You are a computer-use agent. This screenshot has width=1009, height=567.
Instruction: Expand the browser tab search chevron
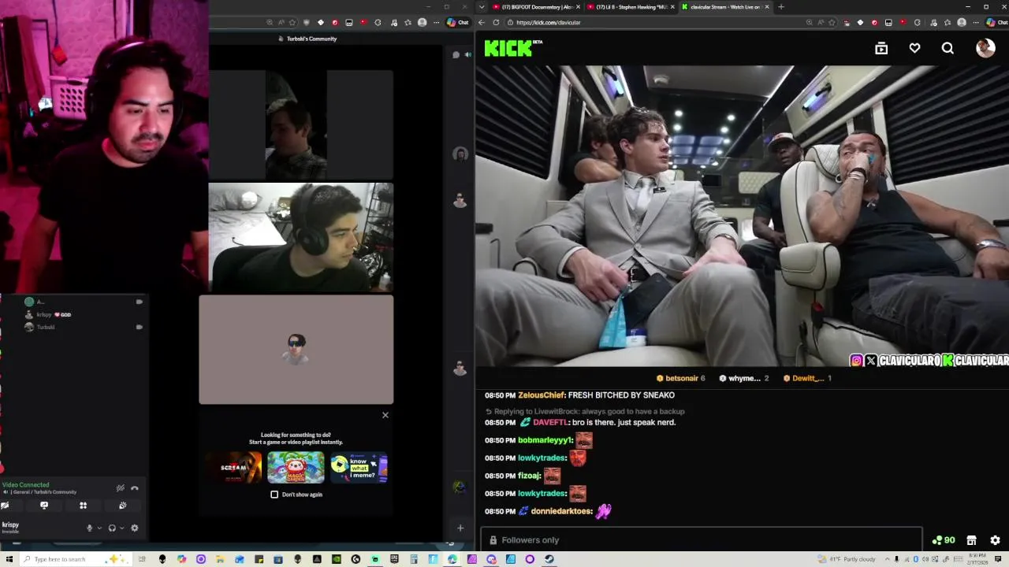tap(482, 7)
